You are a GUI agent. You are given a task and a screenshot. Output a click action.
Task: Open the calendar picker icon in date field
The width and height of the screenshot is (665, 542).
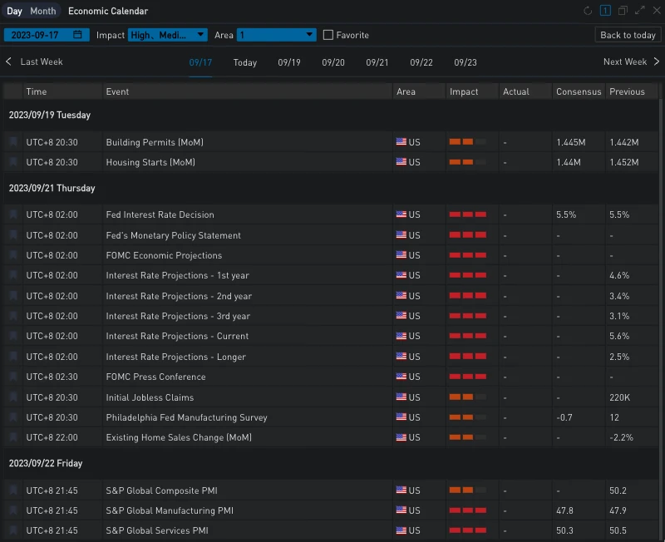point(77,35)
